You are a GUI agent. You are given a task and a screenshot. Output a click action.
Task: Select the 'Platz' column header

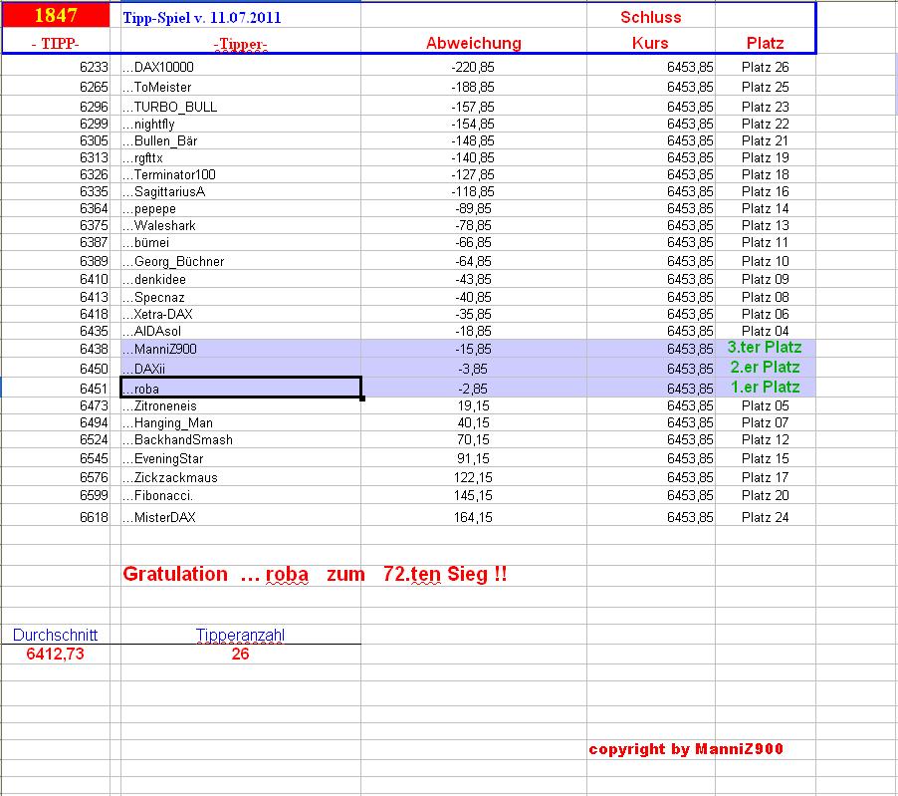click(766, 43)
